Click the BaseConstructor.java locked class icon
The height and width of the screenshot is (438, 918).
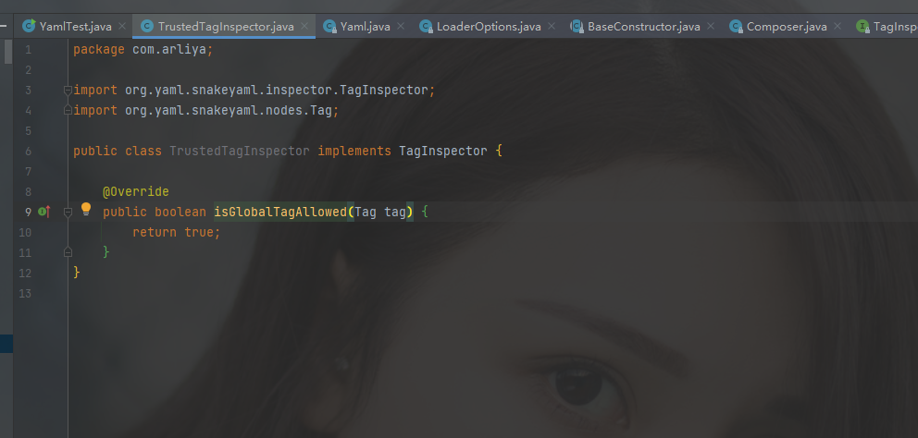tap(577, 26)
